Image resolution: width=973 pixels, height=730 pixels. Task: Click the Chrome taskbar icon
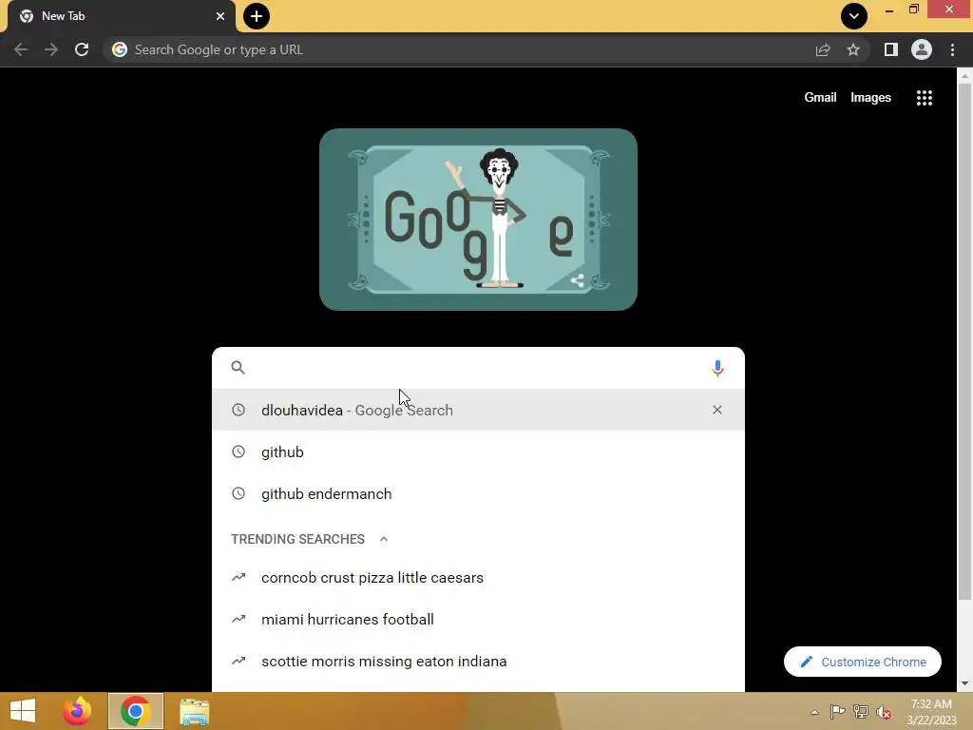pos(135,711)
